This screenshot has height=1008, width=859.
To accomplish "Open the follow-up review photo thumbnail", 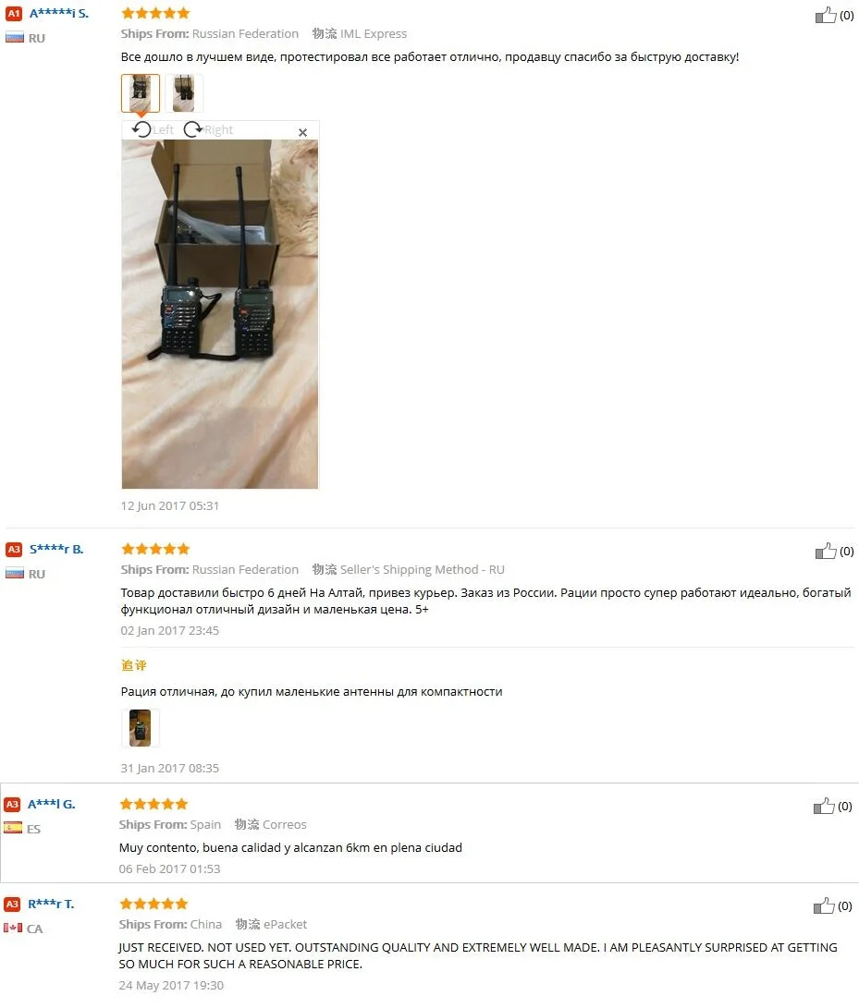I will coord(141,728).
